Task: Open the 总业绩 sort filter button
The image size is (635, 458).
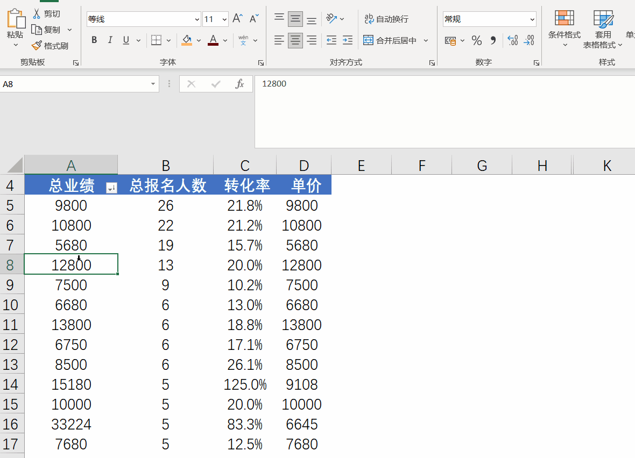Action: (x=111, y=187)
